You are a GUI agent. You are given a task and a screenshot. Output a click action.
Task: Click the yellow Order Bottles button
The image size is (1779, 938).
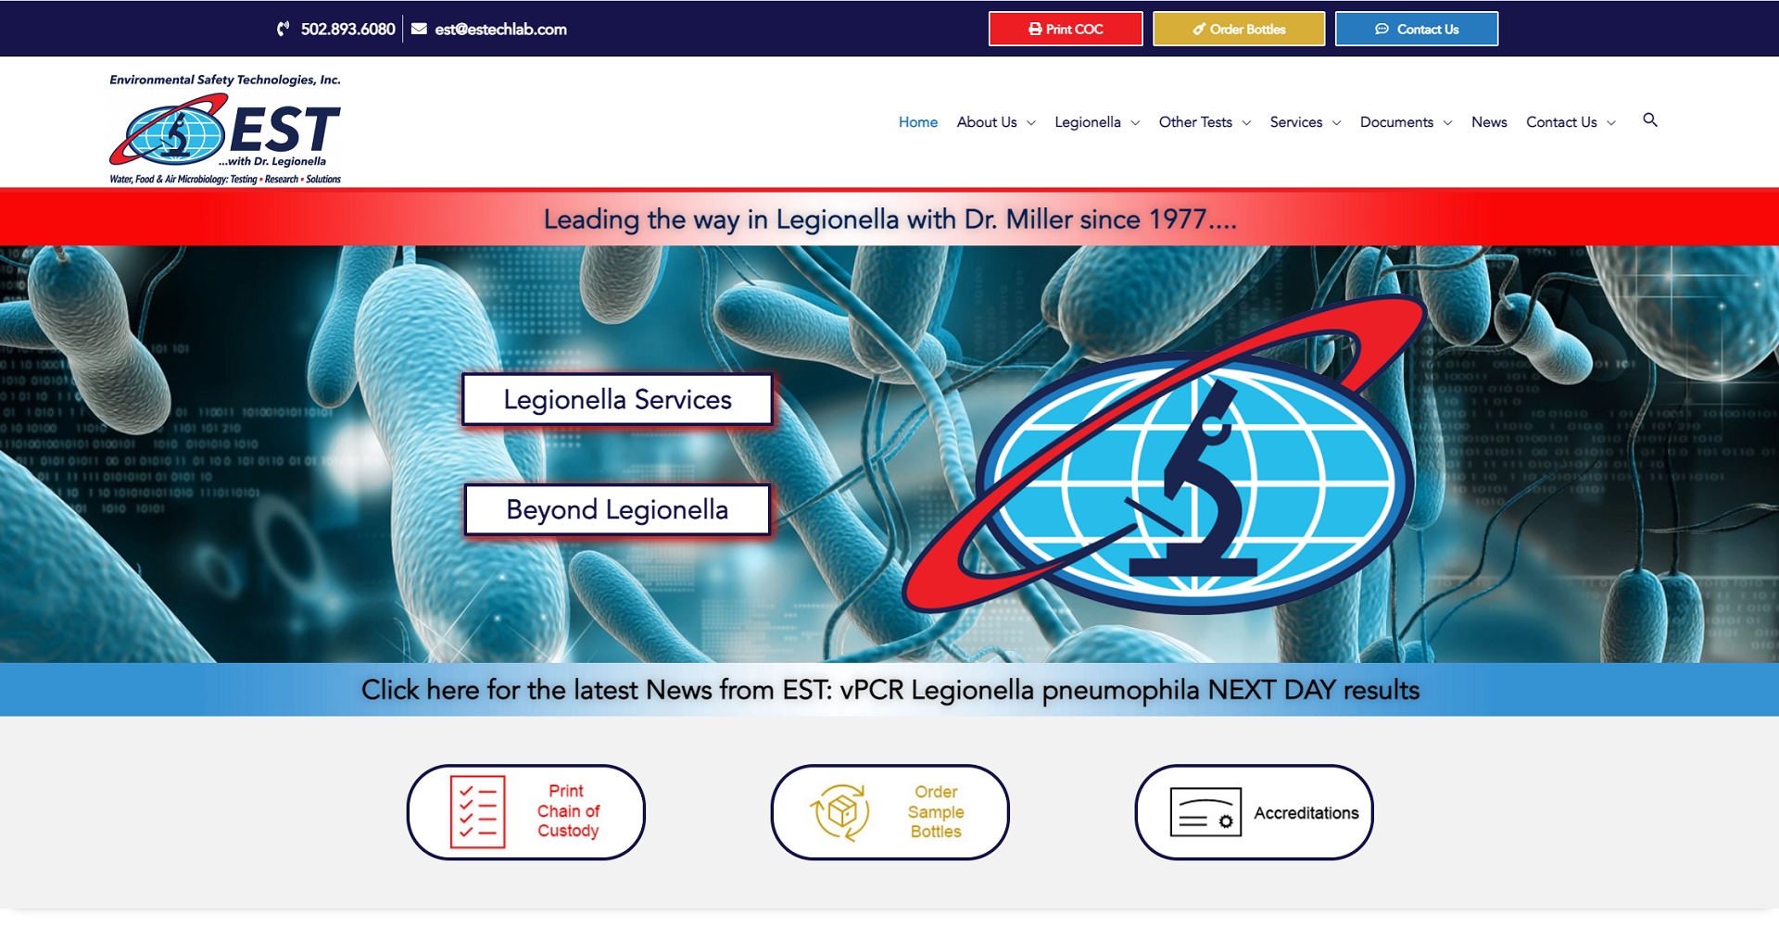[1239, 29]
